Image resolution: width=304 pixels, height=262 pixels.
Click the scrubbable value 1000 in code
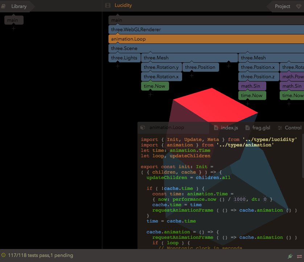(x=240, y=199)
